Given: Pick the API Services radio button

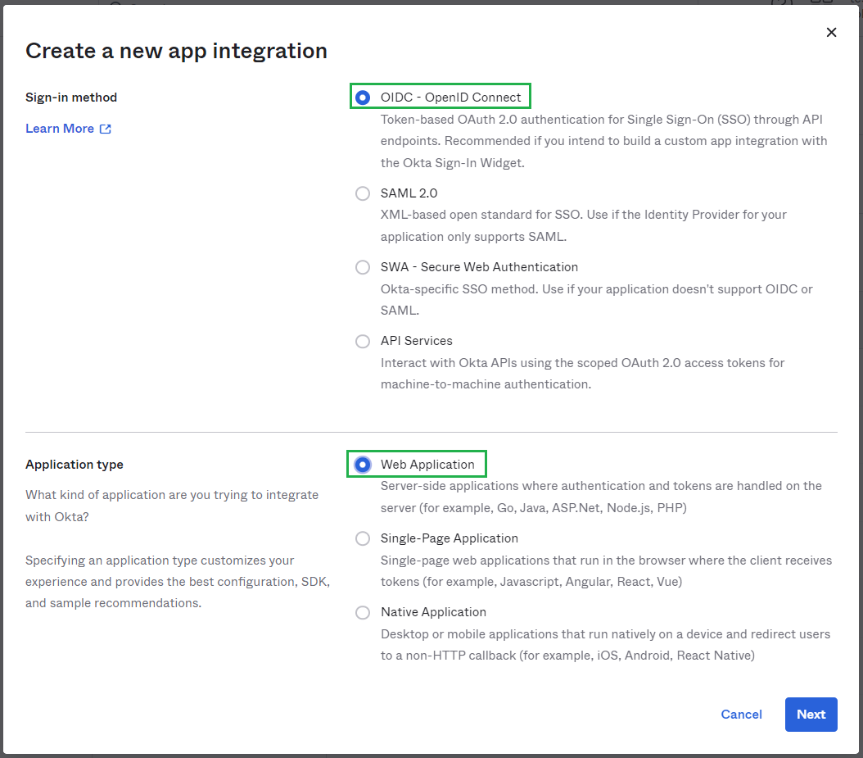Looking at the screenshot, I should tap(362, 341).
